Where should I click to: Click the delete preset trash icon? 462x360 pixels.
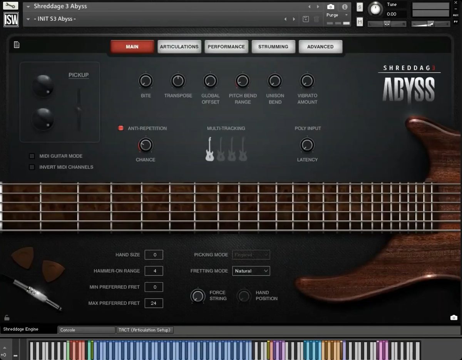316,19
